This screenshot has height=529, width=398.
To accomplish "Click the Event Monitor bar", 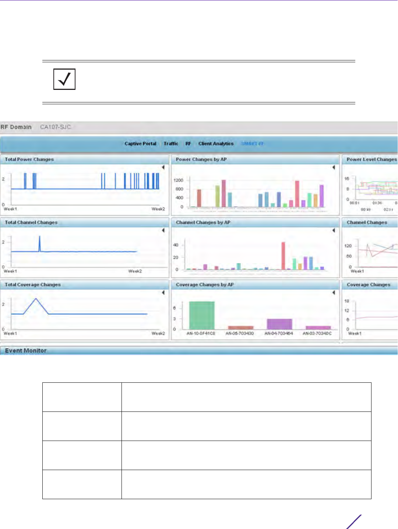I will (199, 351).
